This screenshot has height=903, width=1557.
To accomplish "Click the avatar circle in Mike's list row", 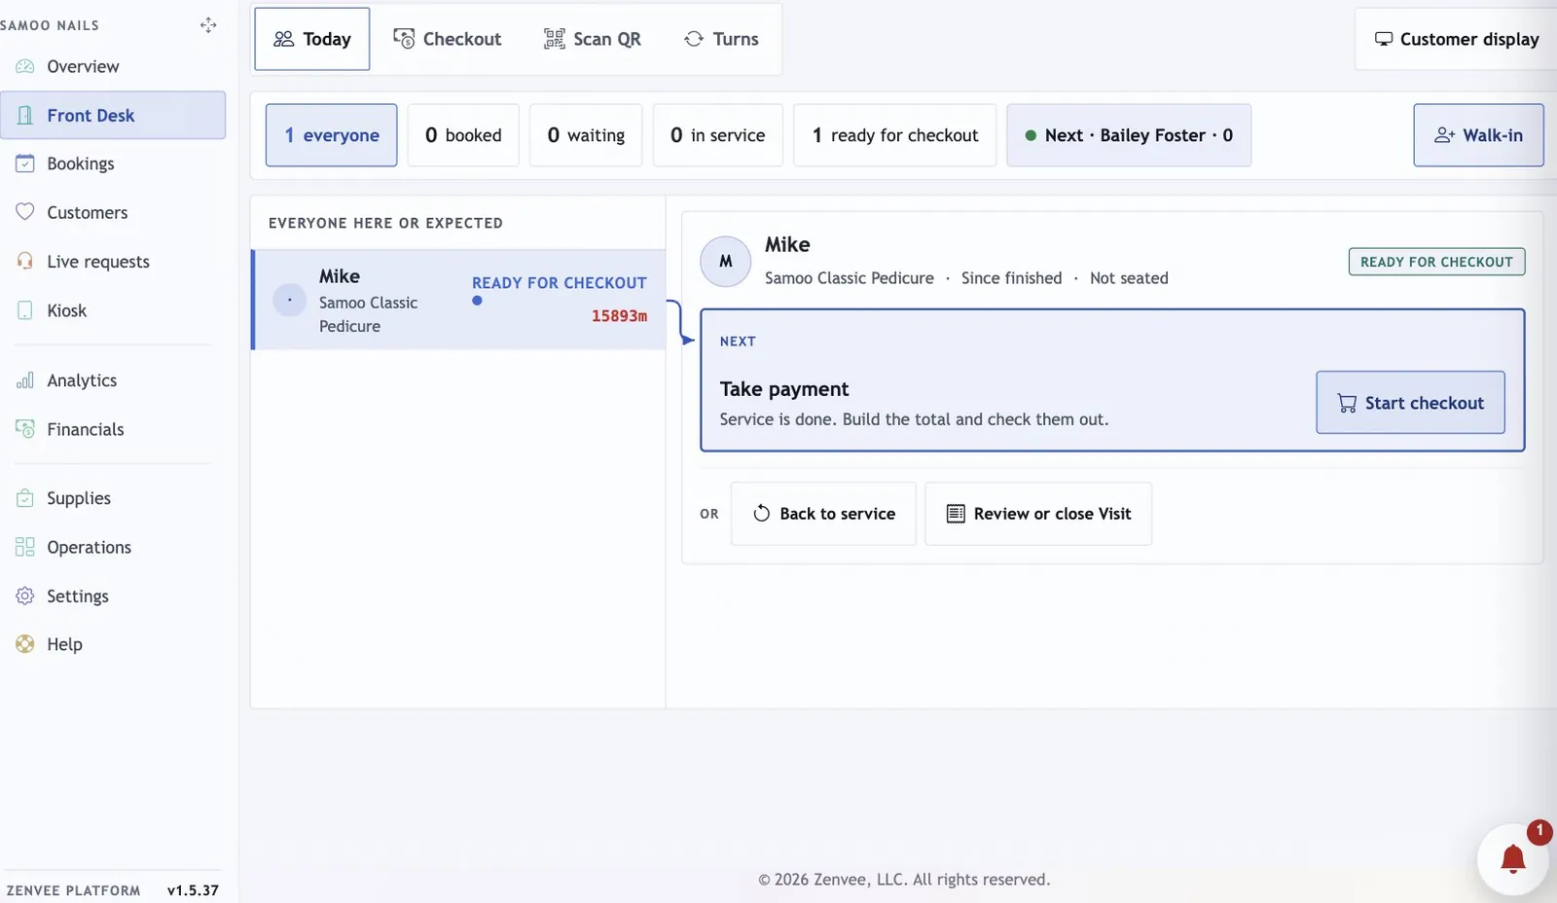I will [289, 300].
